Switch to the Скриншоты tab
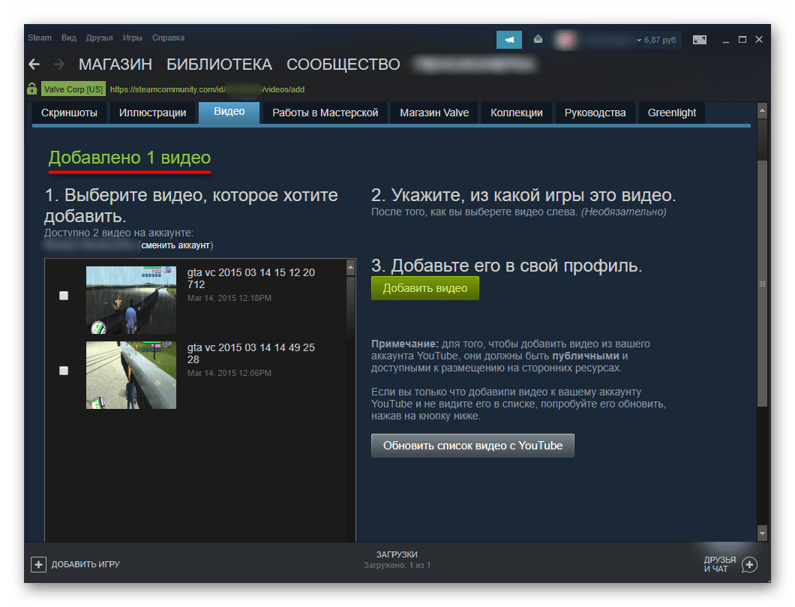The image size is (795, 607). tap(69, 113)
